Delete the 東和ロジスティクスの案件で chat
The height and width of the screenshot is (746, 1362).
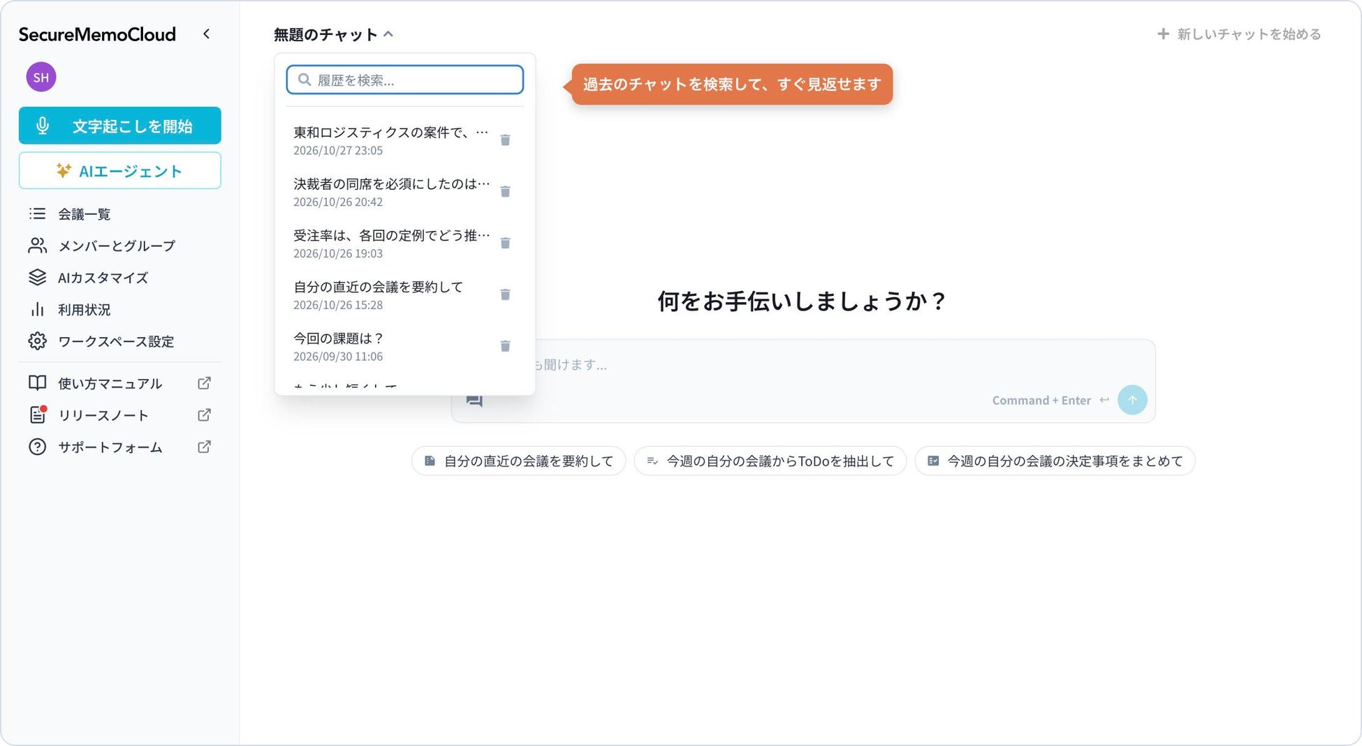(505, 140)
